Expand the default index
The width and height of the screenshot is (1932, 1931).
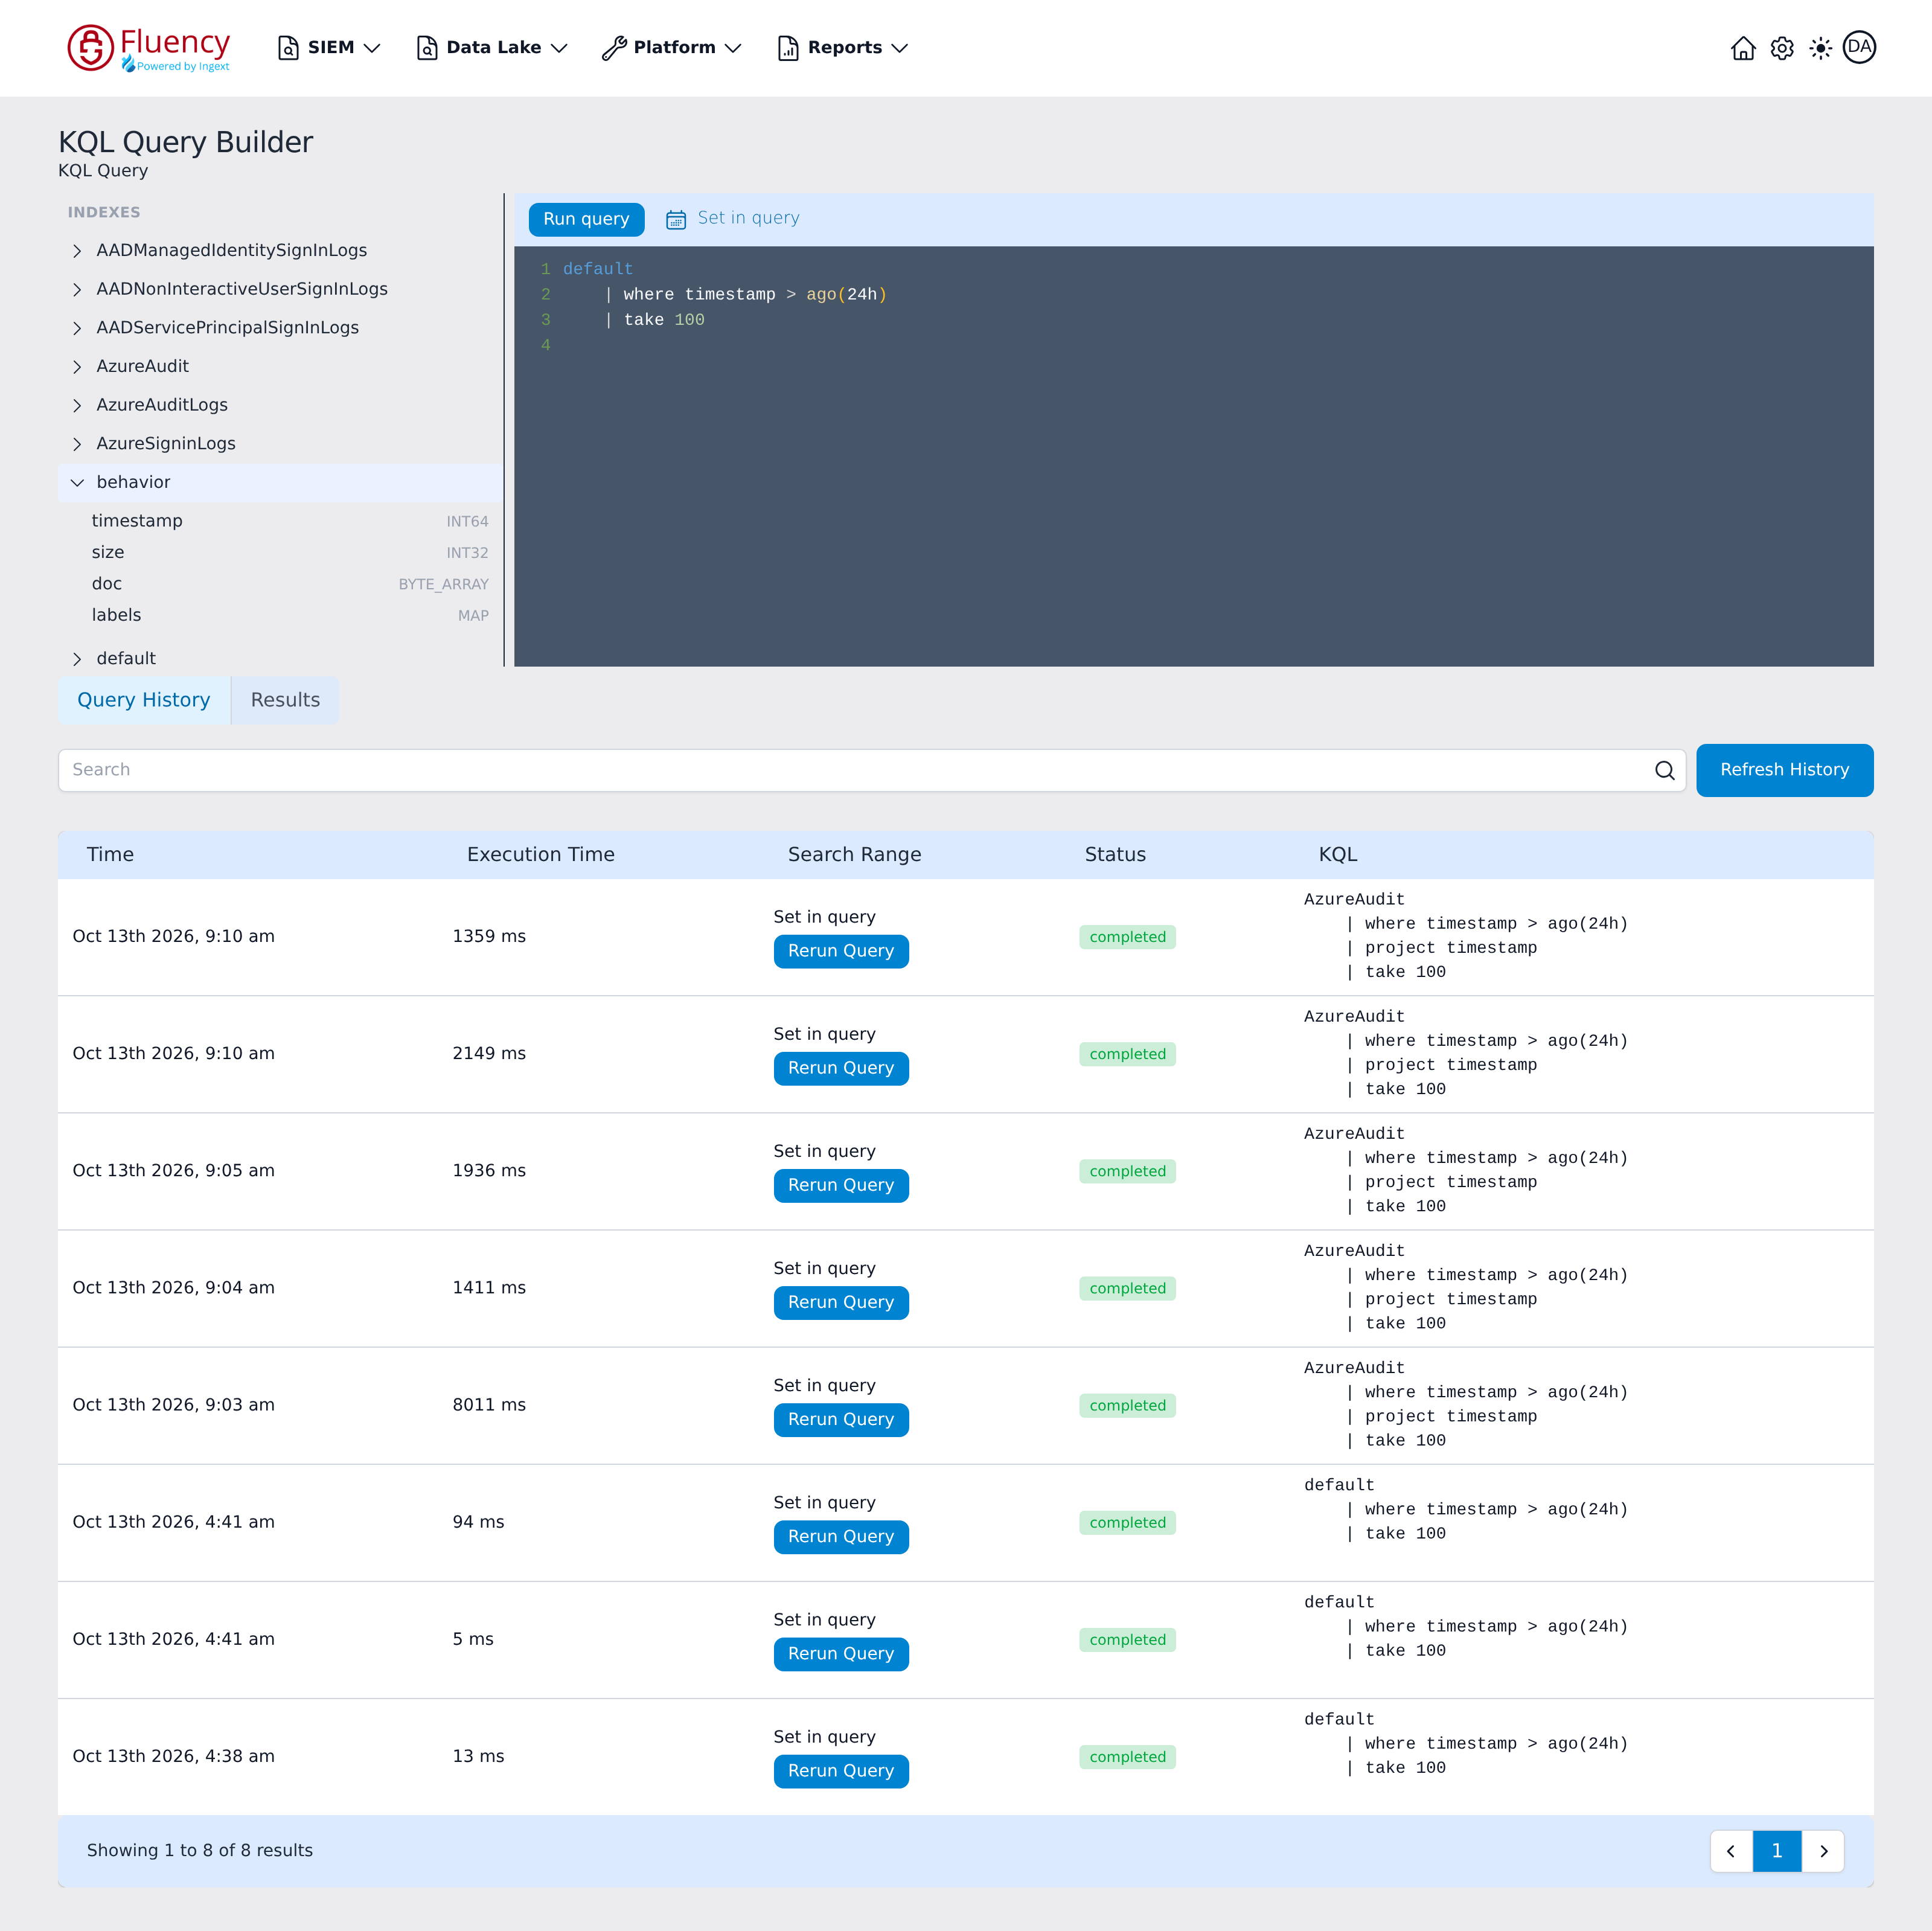280,658
